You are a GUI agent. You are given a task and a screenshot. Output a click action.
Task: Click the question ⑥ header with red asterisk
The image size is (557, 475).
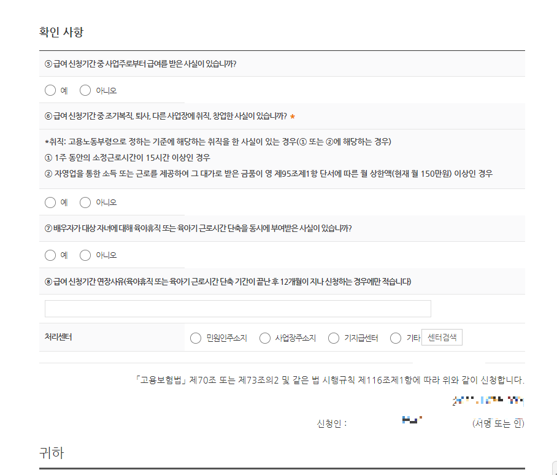166,117
